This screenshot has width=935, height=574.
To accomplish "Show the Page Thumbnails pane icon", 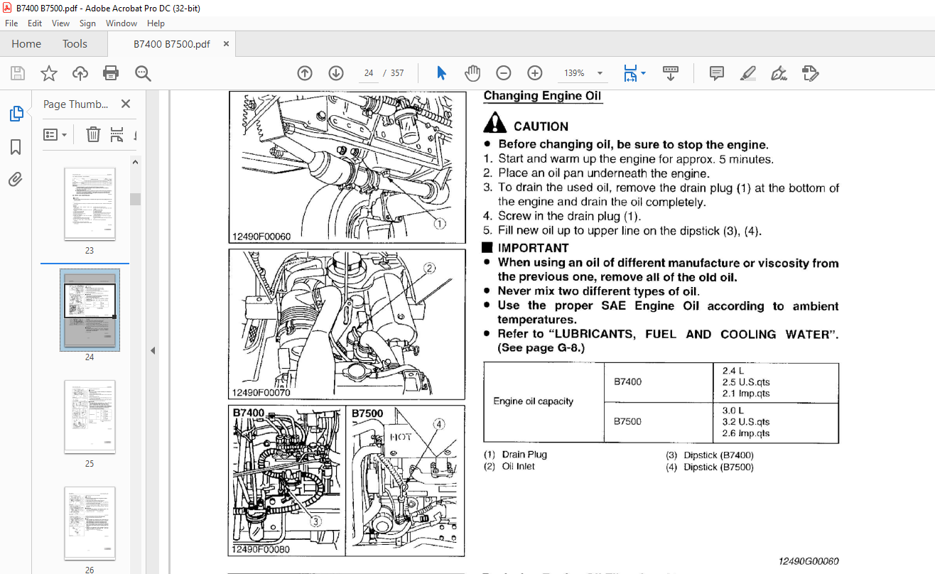I will tap(16, 114).
